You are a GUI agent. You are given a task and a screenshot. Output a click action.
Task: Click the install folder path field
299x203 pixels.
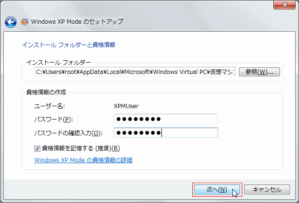[x=135, y=72]
